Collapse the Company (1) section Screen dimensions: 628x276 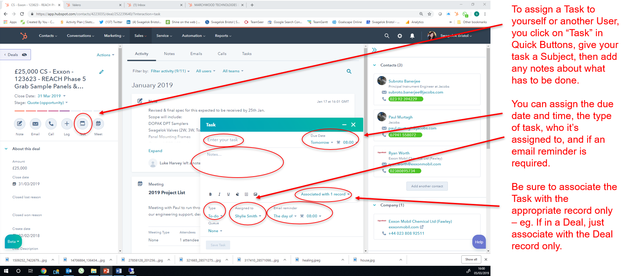[x=374, y=205]
